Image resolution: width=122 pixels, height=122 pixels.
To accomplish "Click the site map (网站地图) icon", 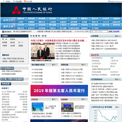I will (x=14, y=1).
